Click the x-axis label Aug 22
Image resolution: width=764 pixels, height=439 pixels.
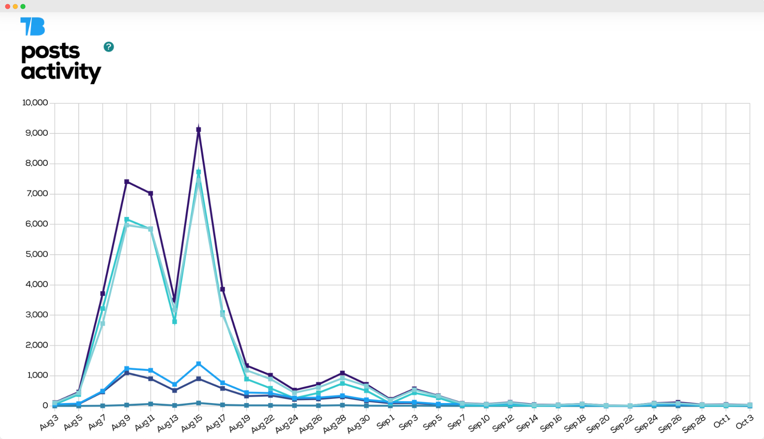point(263,424)
